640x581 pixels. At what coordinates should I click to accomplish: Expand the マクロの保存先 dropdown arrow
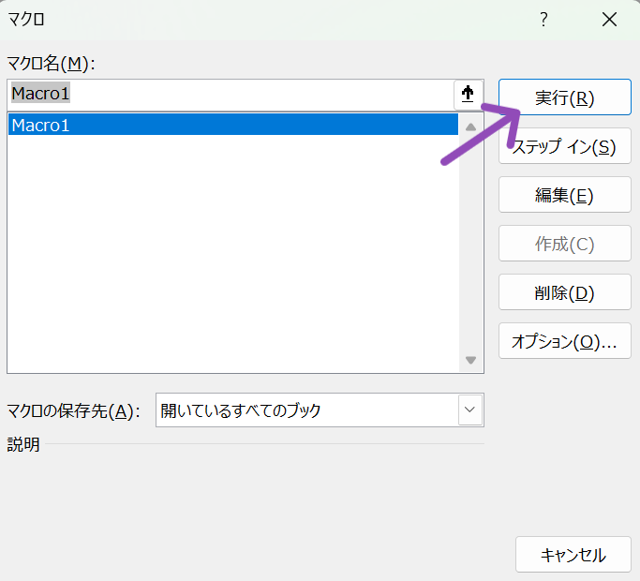(x=470, y=410)
